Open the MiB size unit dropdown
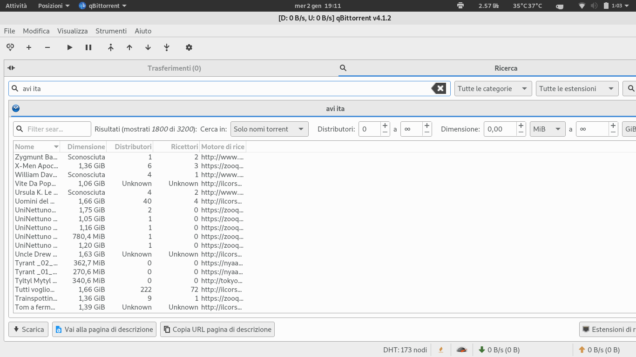The image size is (636, 357). [x=548, y=129]
